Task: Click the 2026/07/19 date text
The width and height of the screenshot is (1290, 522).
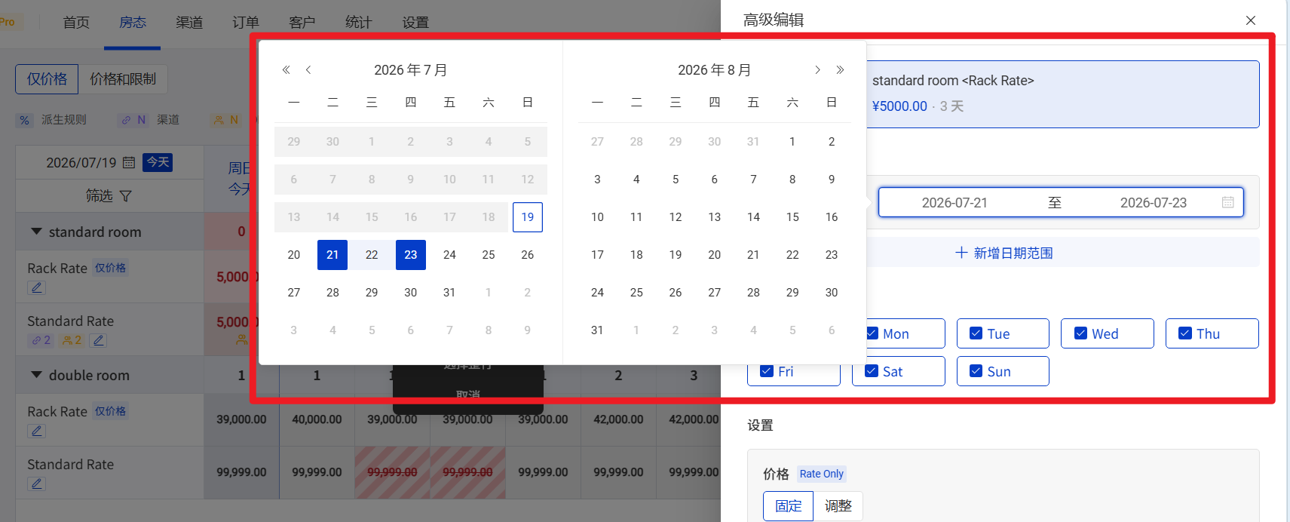Action: click(81, 163)
